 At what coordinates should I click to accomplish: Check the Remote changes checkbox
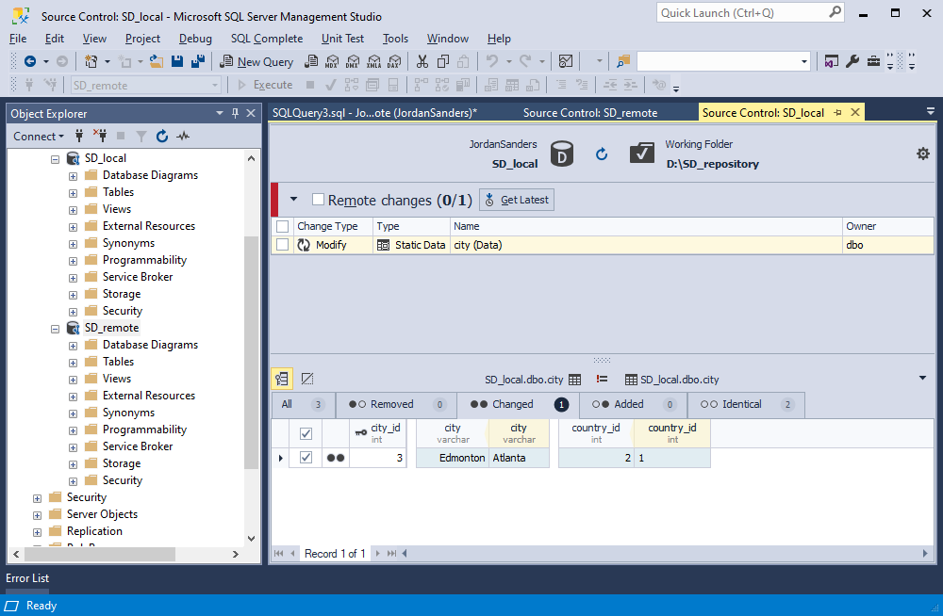318,200
